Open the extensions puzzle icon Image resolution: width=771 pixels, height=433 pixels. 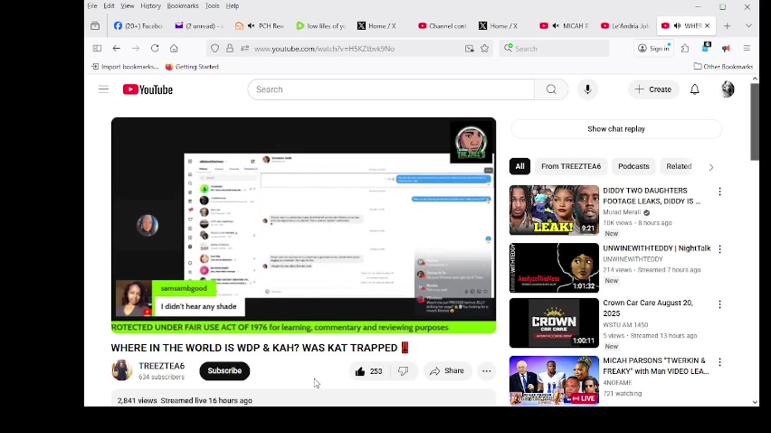coord(685,48)
